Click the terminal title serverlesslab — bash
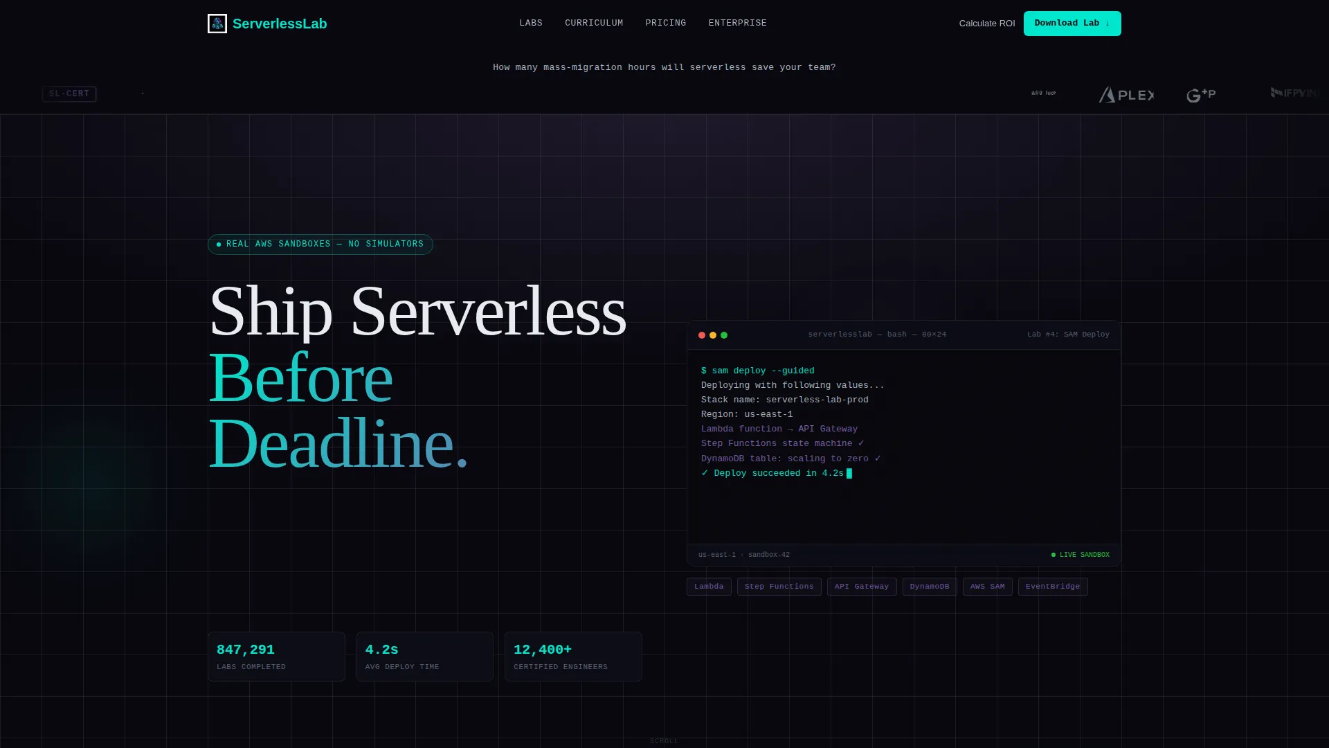 [877, 335]
